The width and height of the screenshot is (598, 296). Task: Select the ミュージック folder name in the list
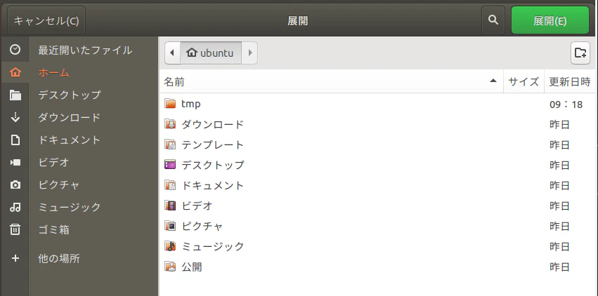[x=212, y=246]
